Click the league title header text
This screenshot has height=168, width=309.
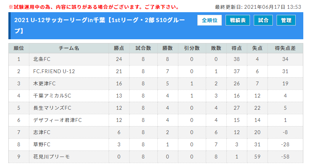99,26
